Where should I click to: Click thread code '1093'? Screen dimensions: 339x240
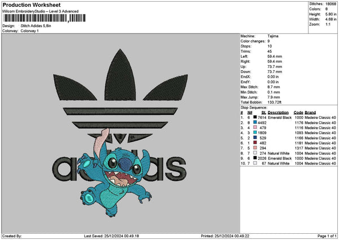click(x=299, y=133)
